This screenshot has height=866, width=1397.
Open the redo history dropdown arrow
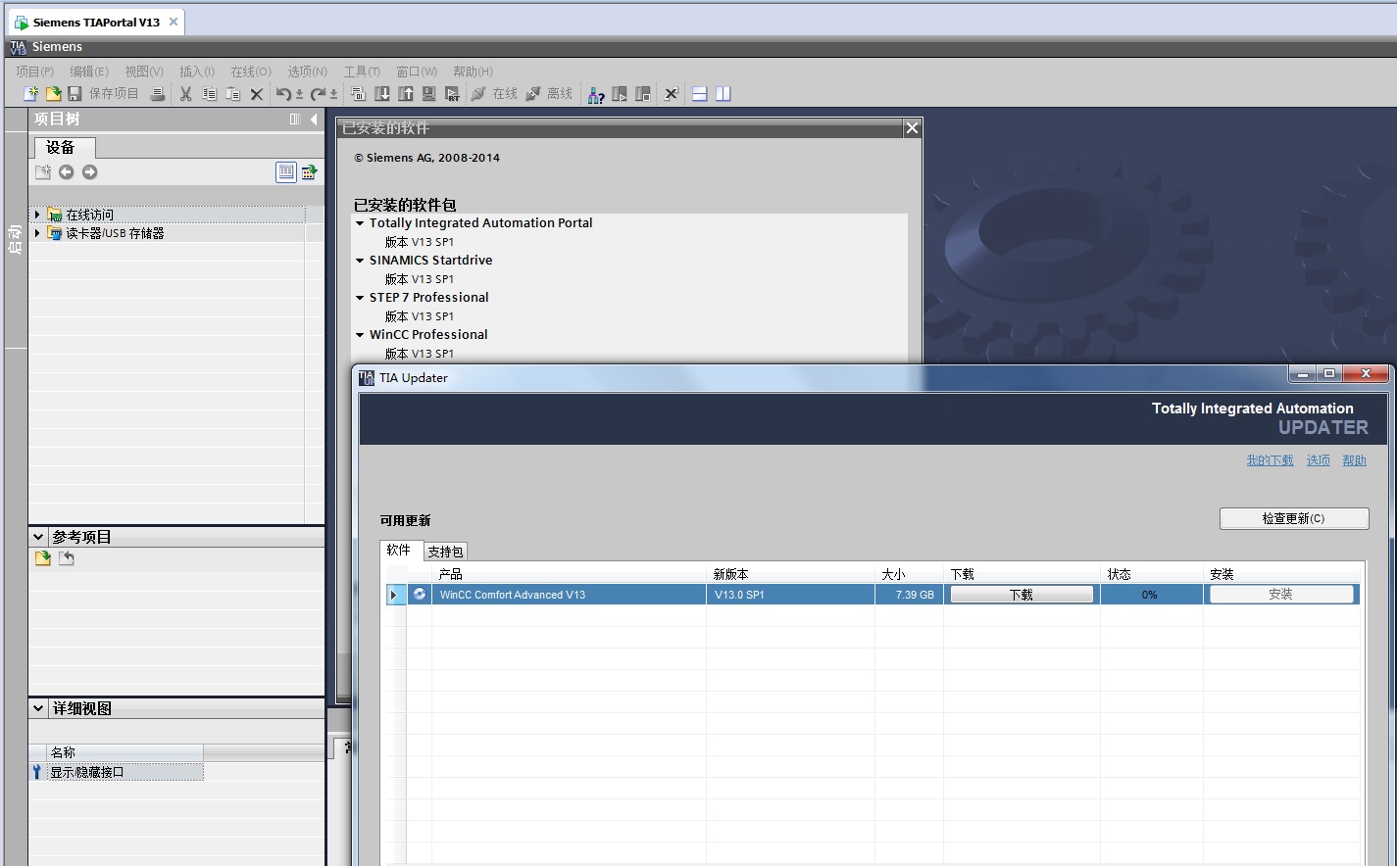(333, 95)
